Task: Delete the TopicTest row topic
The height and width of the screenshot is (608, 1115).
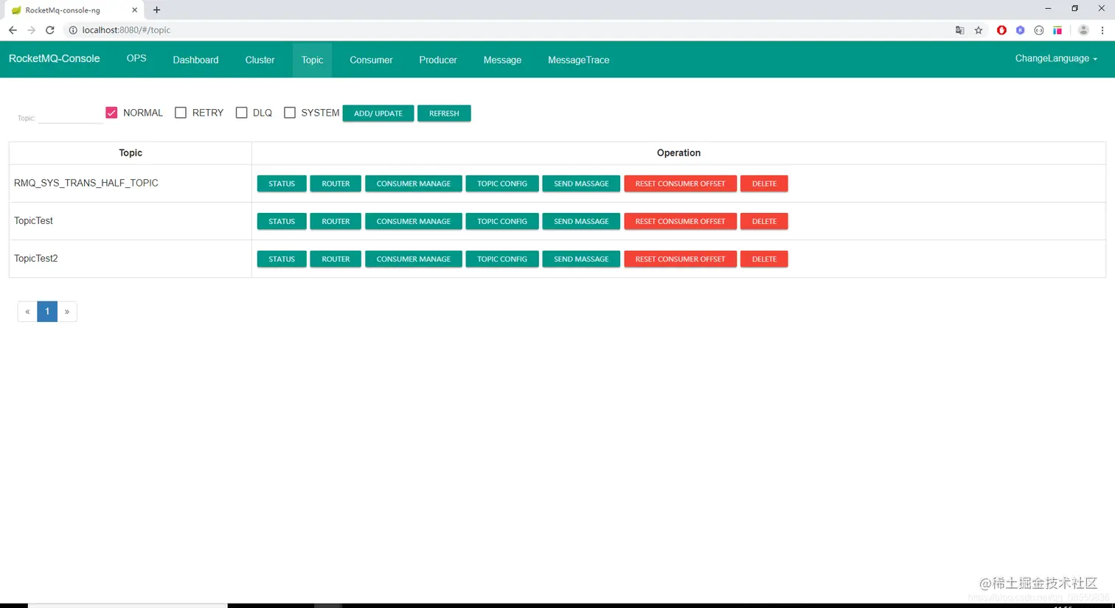Action: click(764, 221)
